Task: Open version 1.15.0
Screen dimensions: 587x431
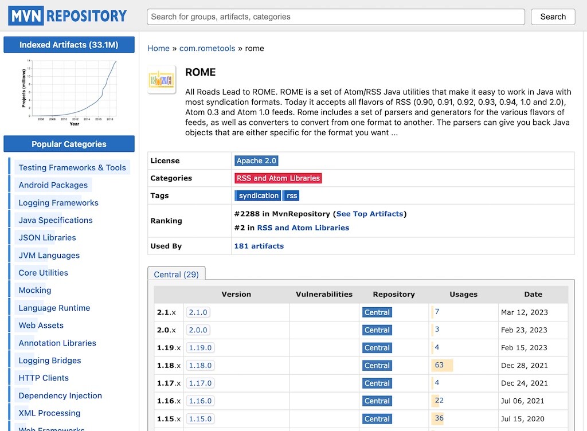Action: coord(200,418)
